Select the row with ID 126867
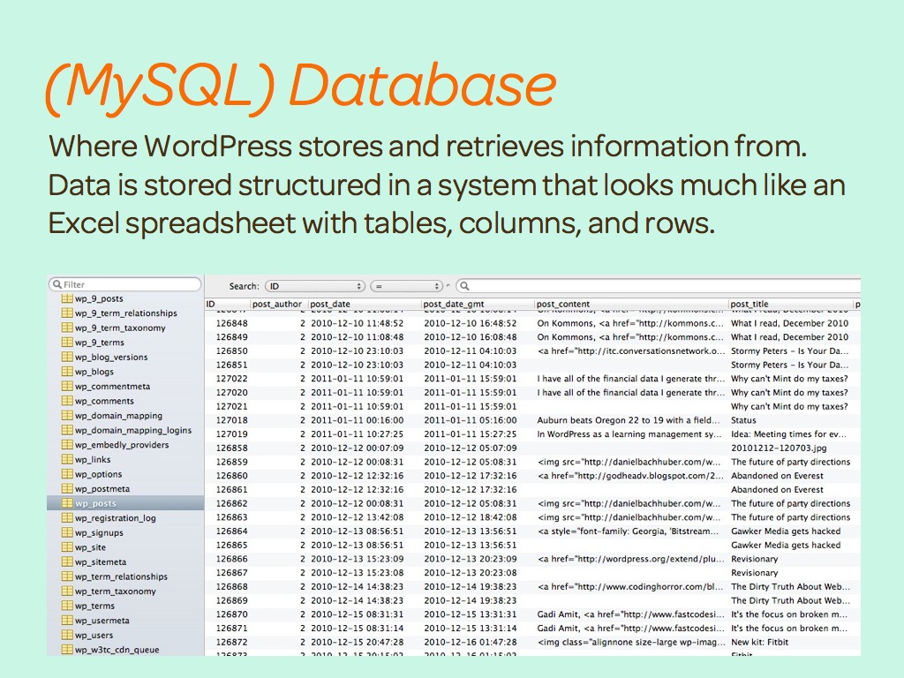This screenshot has height=678, width=904. tap(532, 572)
